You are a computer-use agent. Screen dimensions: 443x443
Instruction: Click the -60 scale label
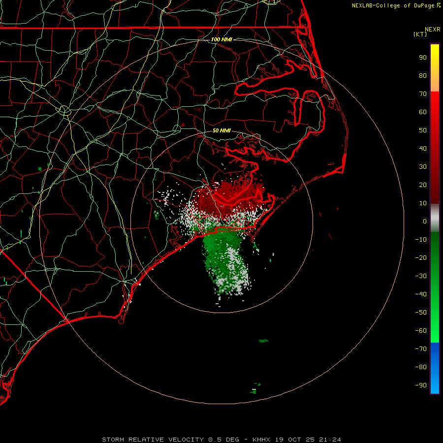point(421,331)
